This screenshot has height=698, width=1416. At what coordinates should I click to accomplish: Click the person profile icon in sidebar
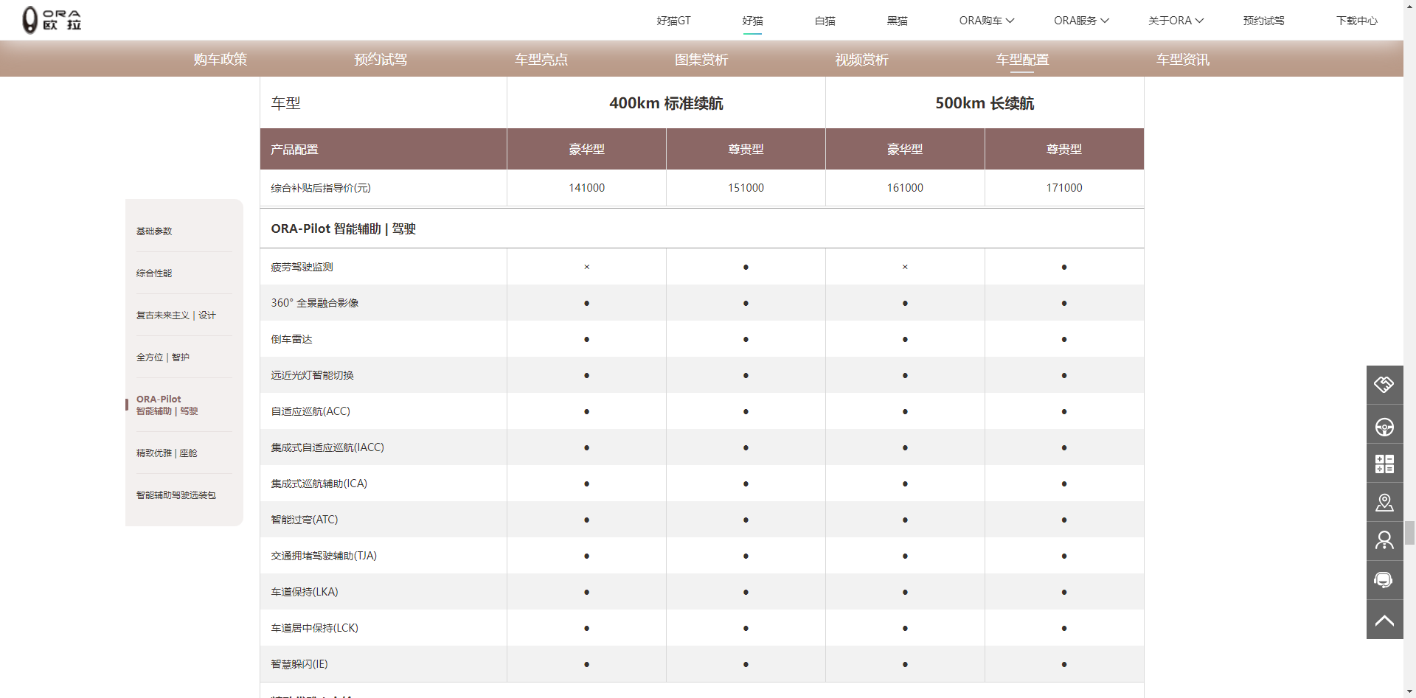[x=1384, y=541]
